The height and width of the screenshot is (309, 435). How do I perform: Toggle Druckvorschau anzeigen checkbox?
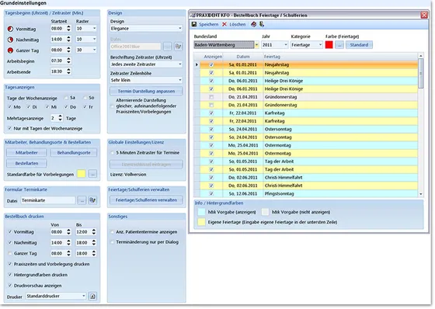10,286
